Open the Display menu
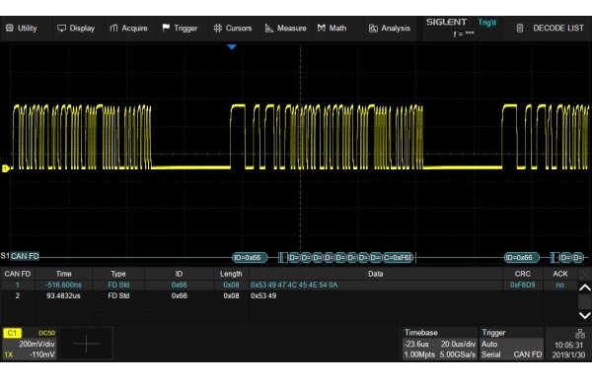 [76, 29]
